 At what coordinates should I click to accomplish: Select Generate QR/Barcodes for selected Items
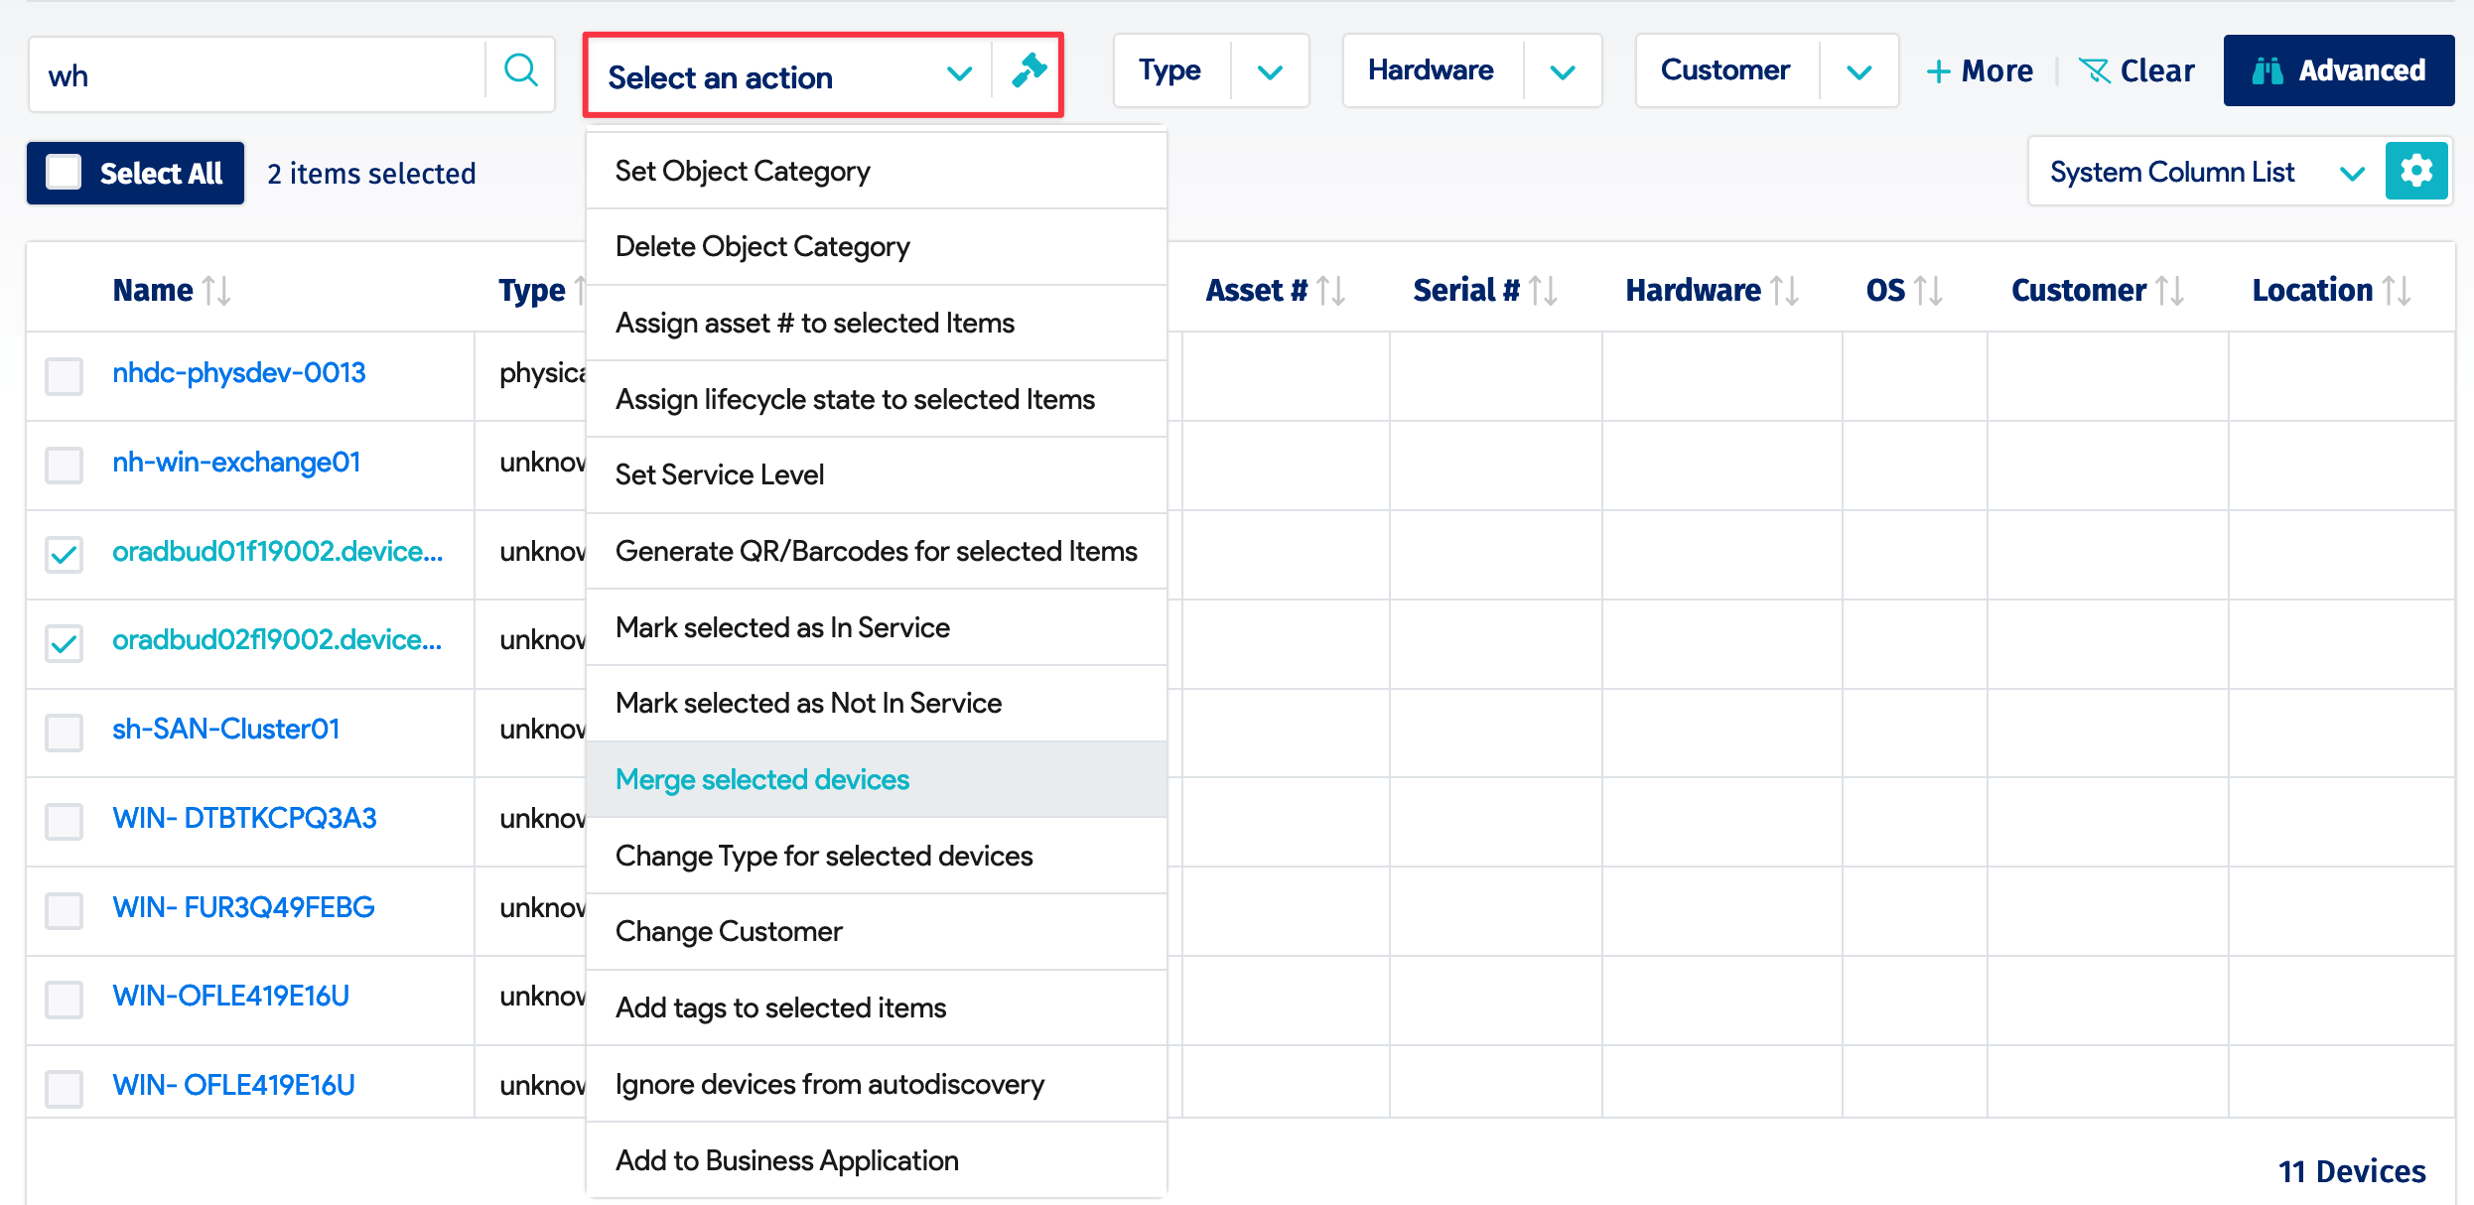pyautogui.click(x=877, y=551)
